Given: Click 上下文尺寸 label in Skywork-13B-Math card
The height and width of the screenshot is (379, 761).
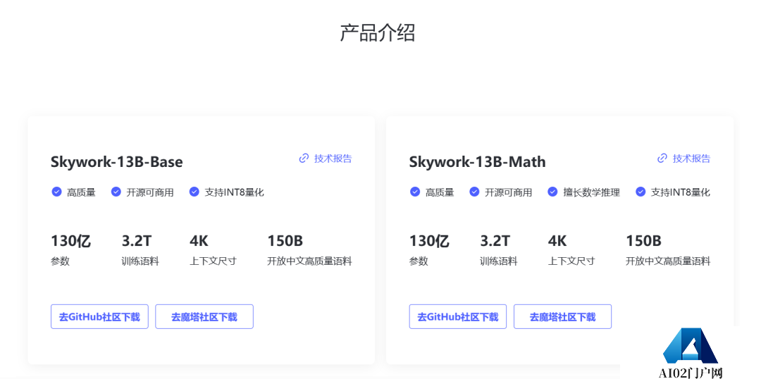Looking at the screenshot, I should pyautogui.click(x=571, y=261).
